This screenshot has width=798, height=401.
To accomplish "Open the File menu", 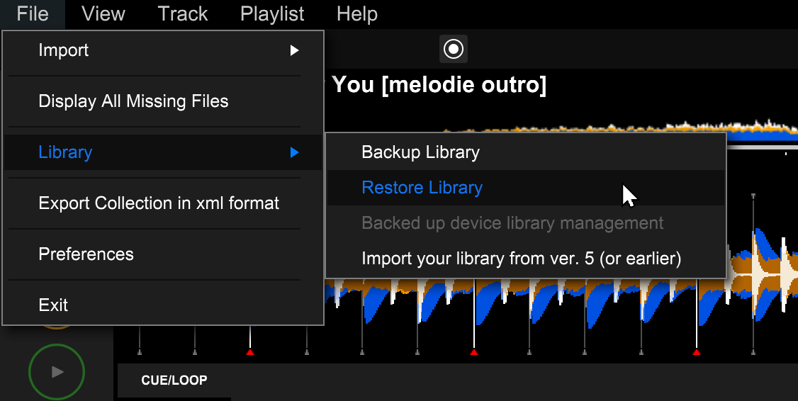I will coord(33,13).
